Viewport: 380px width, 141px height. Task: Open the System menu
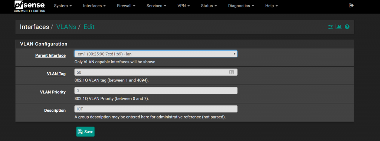pyautogui.click(x=63, y=6)
